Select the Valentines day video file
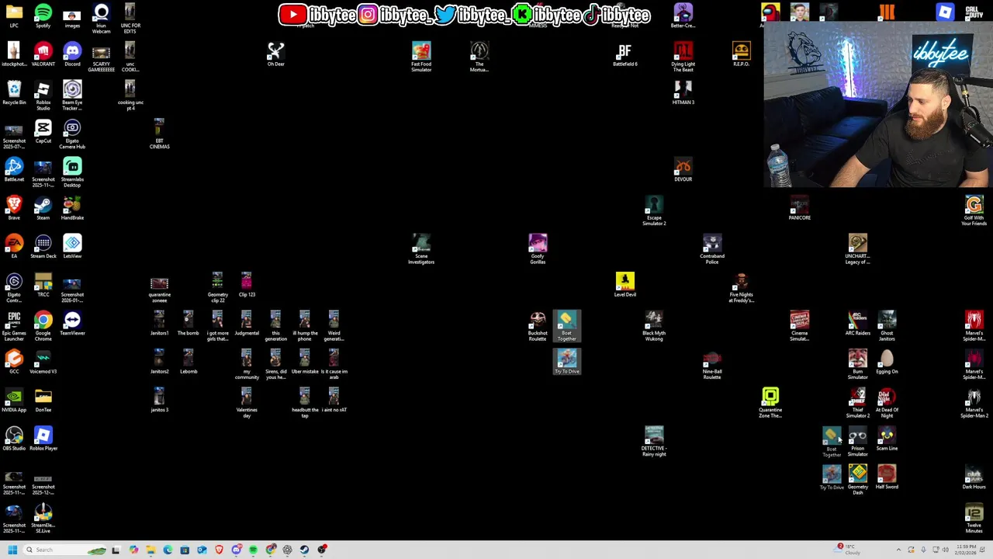Image resolution: width=993 pixels, height=559 pixels. (x=247, y=403)
